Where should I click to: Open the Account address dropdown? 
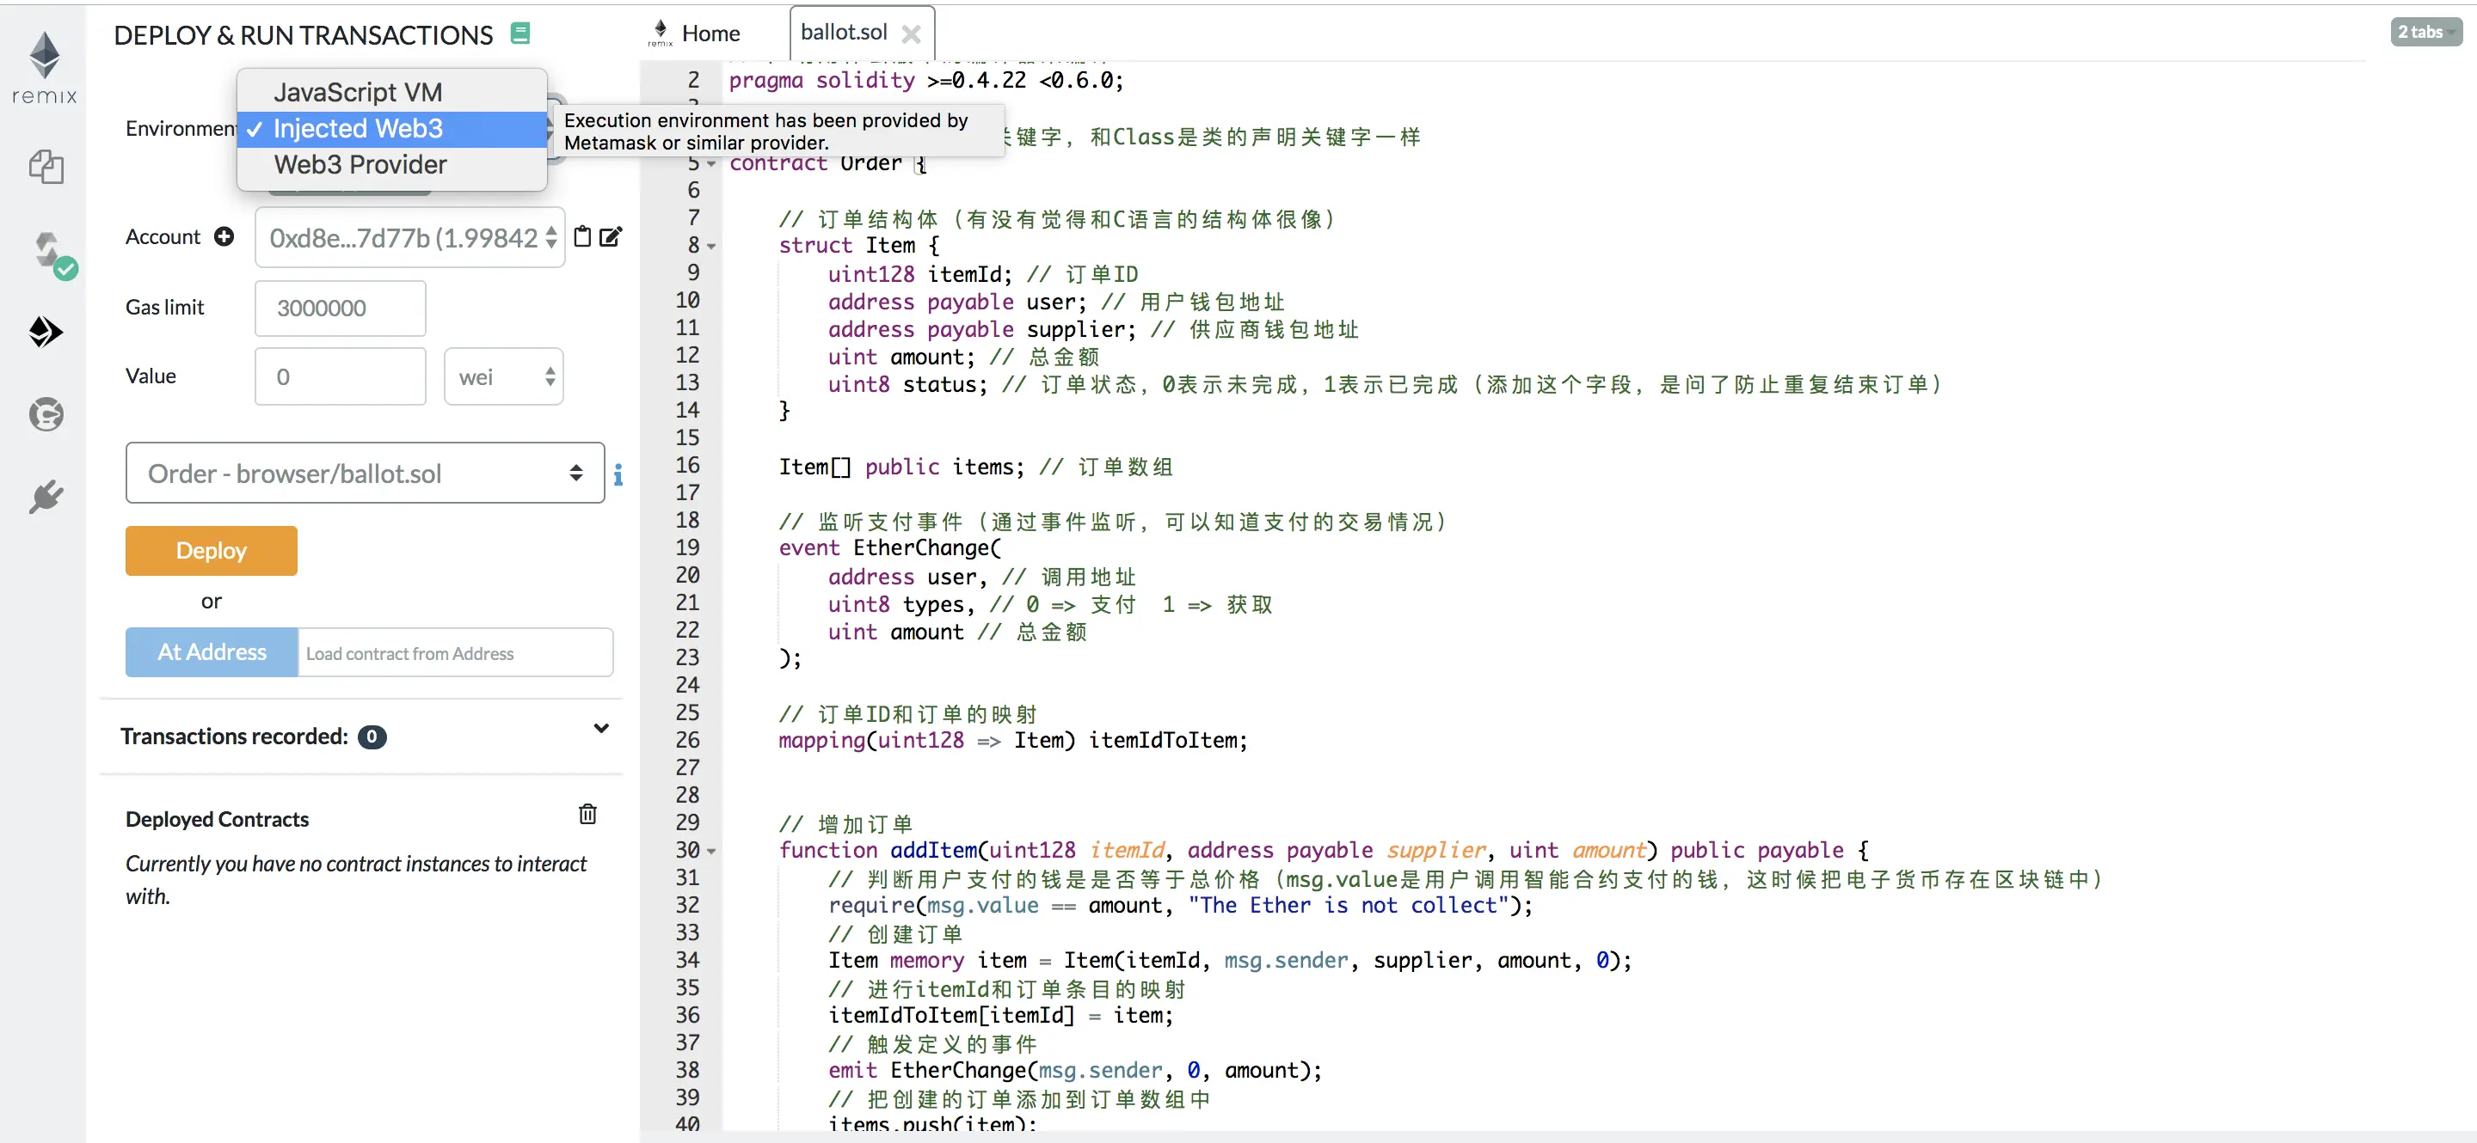(x=409, y=237)
